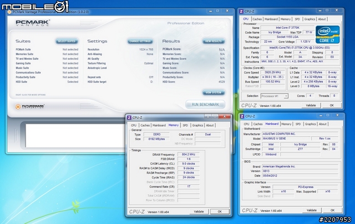Click the BIOS date 05/04/2012 field
Viewport: 355px width, 224px height.
pyautogui.click(x=300, y=175)
